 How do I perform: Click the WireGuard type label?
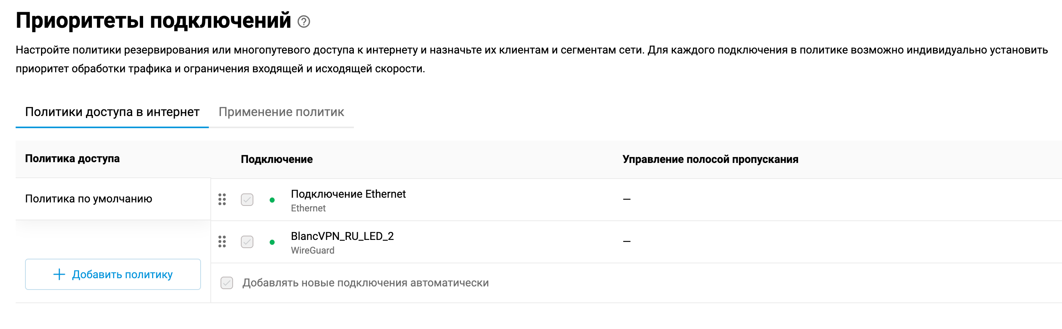click(x=312, y=250)
